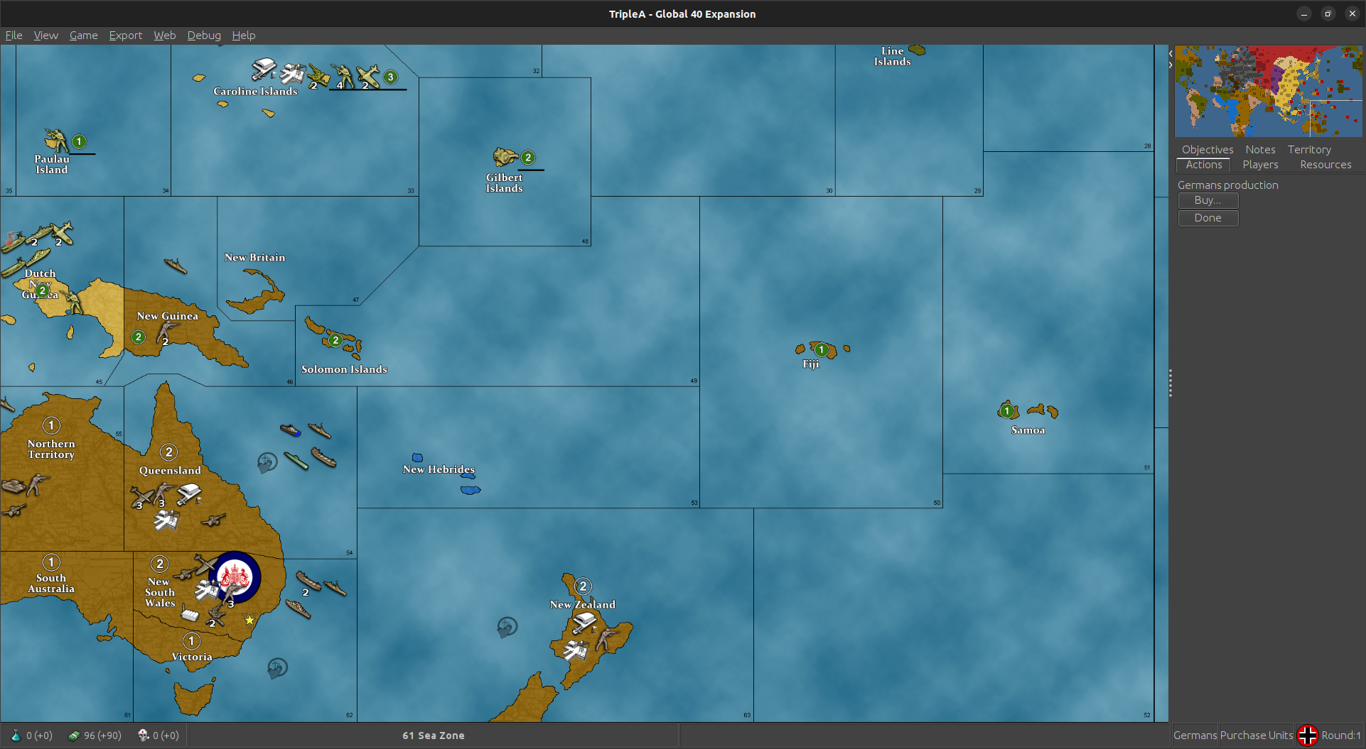Click the '61 Sea Zone' status text
Viewport: 1366px width, 749px height.
[434, 736]
